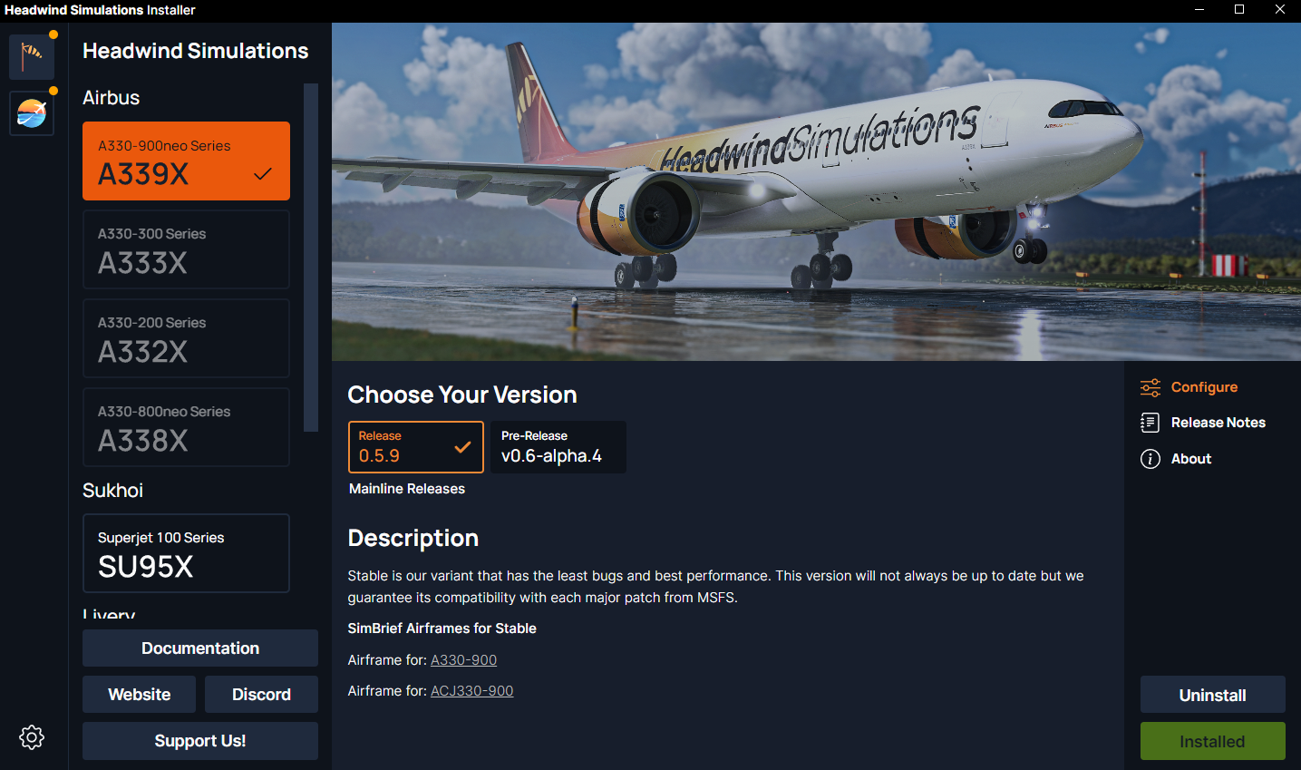The image size is (1301, 770).
Task: Choose the A330-300 Series A333X aircraft
Action: click(x=186, y=249)
